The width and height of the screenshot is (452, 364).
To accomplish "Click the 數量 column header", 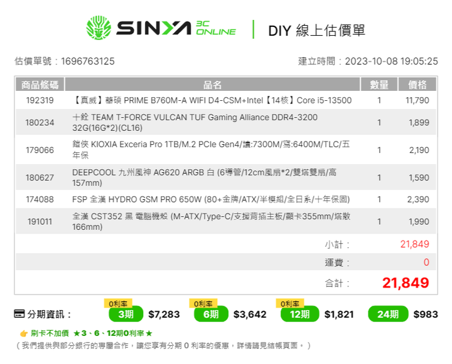I will point(379,85).
